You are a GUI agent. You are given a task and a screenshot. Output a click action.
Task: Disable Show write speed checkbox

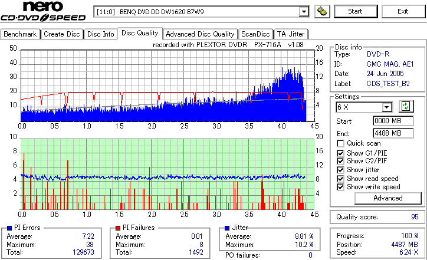point(340,187)
